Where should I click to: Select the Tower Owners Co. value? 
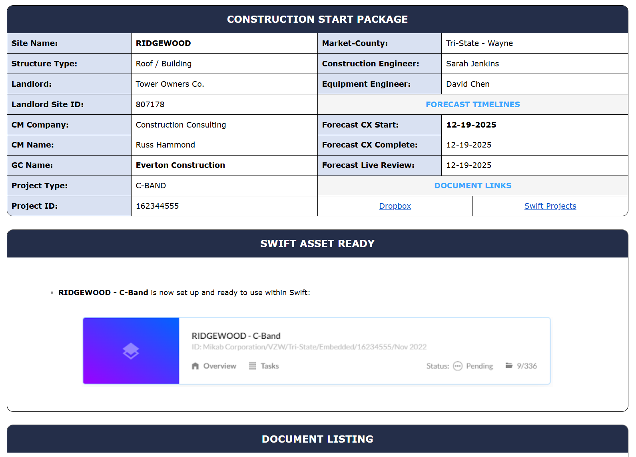(170, 84)
